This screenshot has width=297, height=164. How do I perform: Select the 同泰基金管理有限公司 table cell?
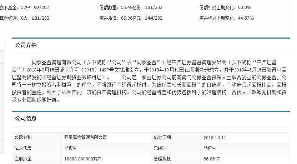pyautogui.click(x=106, y=138)
